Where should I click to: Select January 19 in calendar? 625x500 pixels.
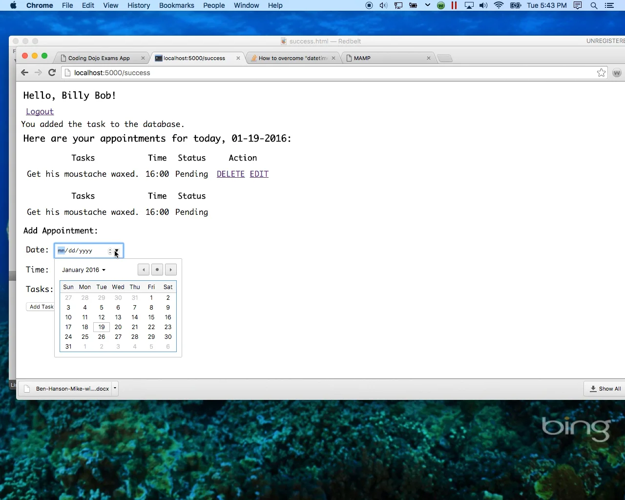(x=102, y=327)
